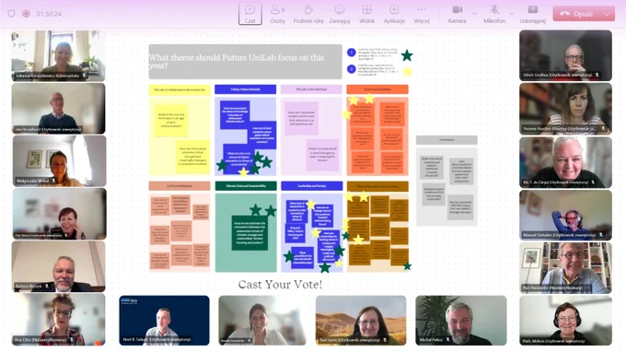This screenshot has width=626, height=352.
Task: Open Yvonne Huetter video tile
Action: tap(565, 109)
